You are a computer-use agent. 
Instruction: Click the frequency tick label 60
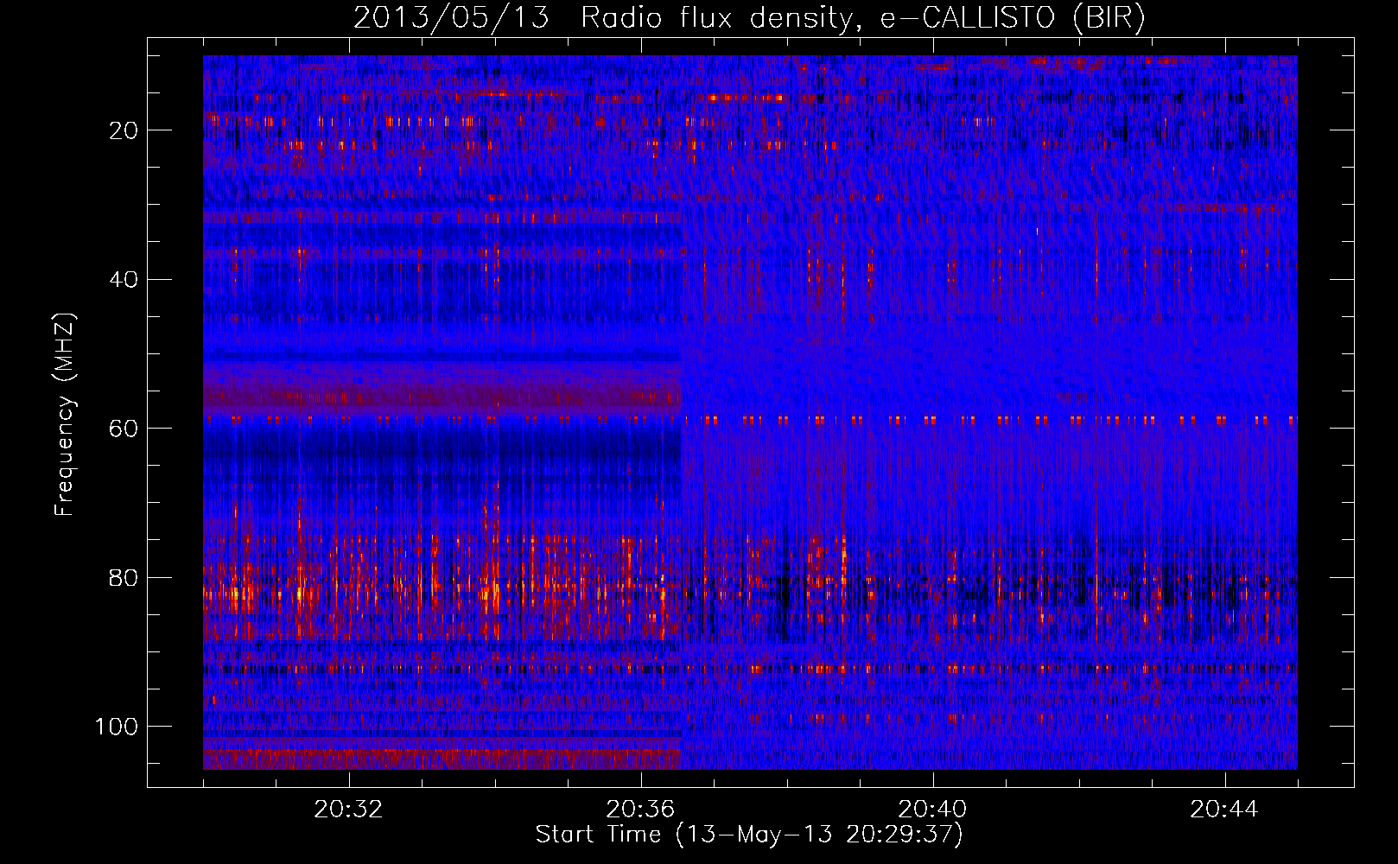124,429
